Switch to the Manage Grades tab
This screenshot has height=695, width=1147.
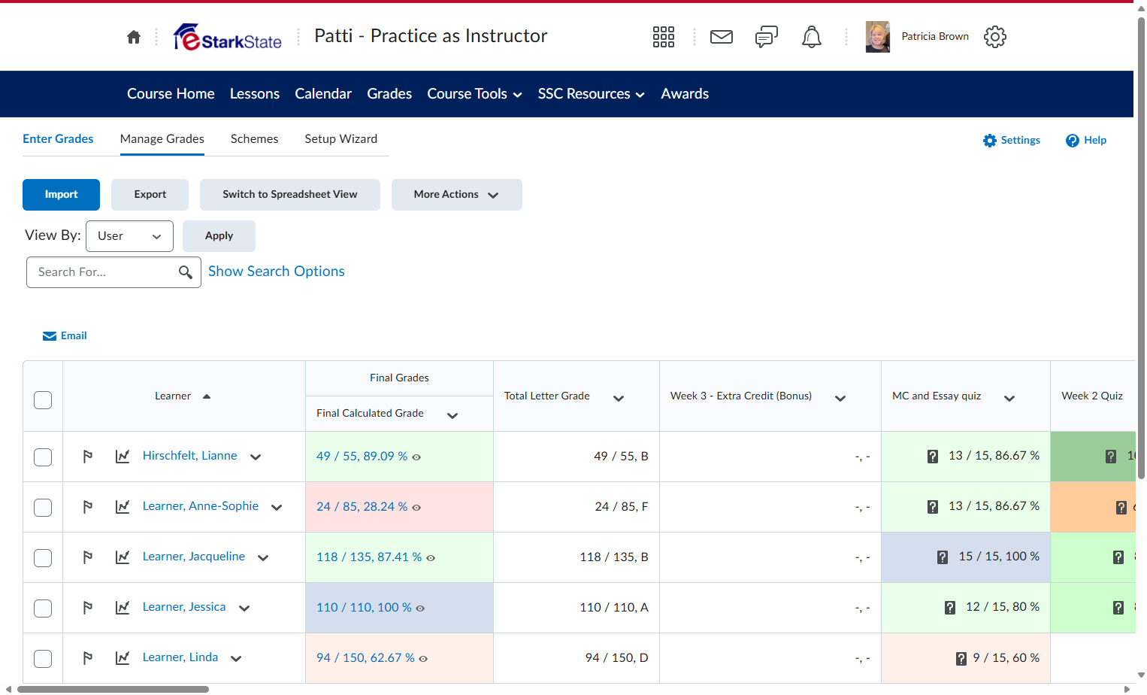tap(162, 139)
